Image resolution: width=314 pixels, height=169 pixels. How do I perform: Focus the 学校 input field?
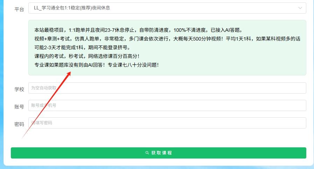click(x=167, y=88)
